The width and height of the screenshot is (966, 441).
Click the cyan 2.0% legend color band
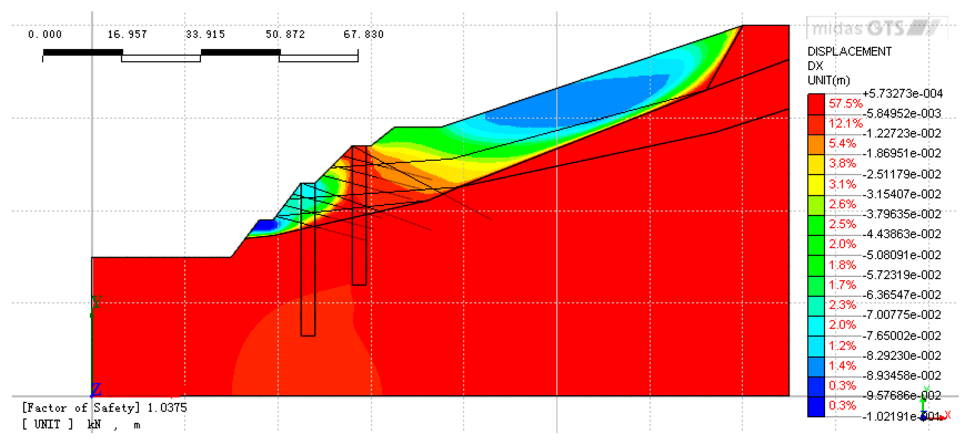(x=816, y=325)
